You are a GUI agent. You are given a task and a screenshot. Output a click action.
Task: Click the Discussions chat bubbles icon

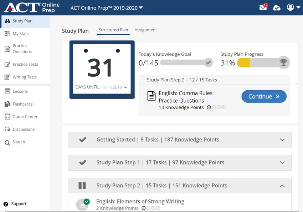click(7, 129)
